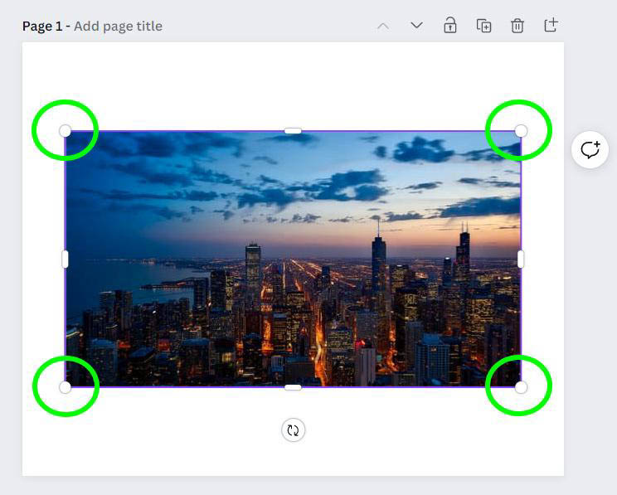Select the top-left corner resize handle
Screen dimensions: 617x495
point(66,131)
